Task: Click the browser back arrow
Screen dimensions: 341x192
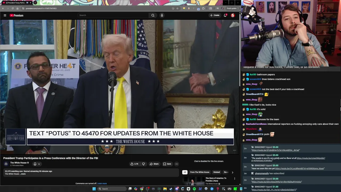Action: [3, 8]
